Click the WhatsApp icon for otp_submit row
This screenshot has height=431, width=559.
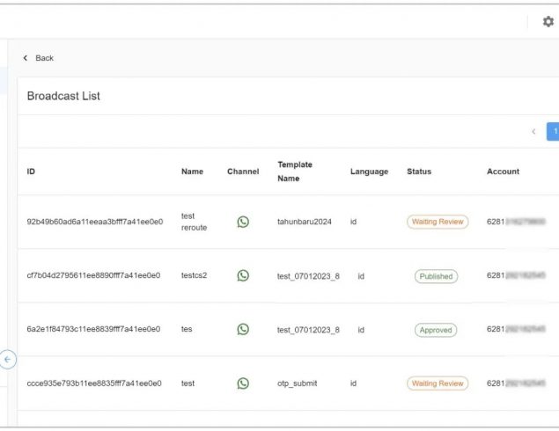coord(243,384)
